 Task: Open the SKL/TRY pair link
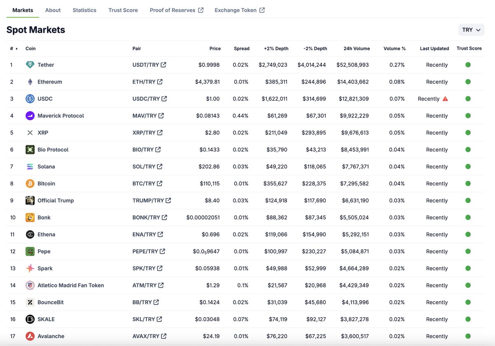point(147,319)
